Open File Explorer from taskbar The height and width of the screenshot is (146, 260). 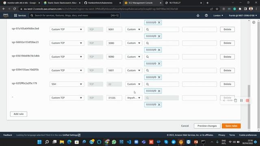point(62,142)
